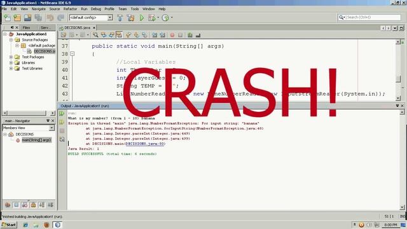Click Find Next Occurrence editor icon

pyautogui.click(x=111, y=35)
